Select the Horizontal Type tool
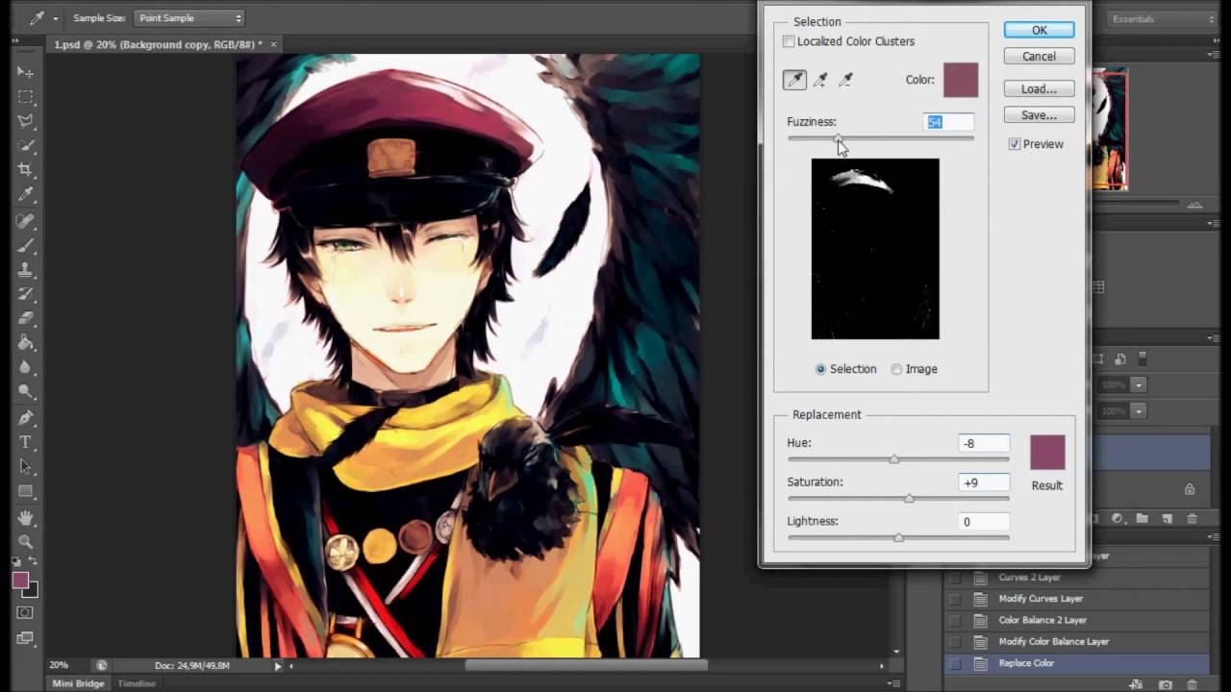The width and height of the screenshot is (1231, 692). (x=26, y=442)
